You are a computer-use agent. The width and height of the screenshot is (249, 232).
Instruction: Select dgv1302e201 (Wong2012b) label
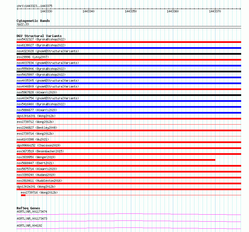click(36, 187)
